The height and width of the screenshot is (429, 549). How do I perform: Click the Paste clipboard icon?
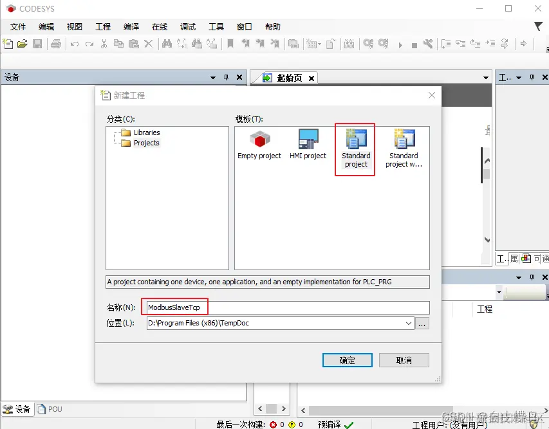tap(134, 44)
